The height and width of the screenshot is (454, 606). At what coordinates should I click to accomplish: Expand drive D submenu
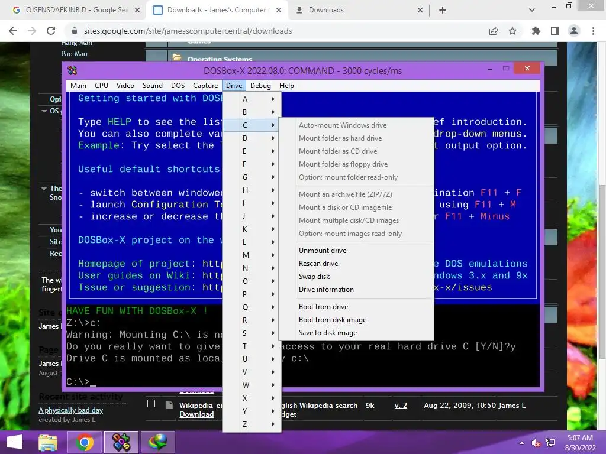click(252, 138)
